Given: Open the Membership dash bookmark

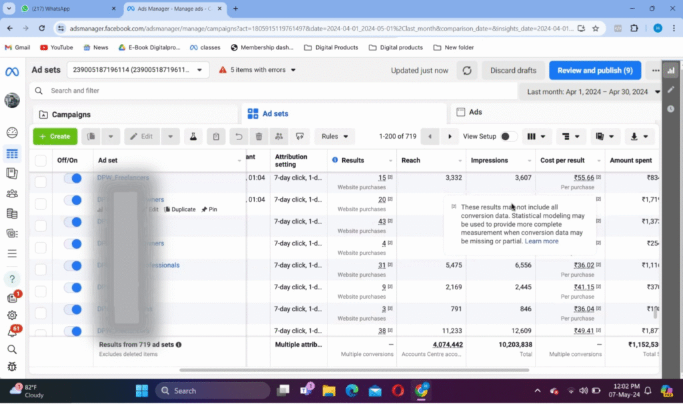Looking at the screenshot, I should 261,47.
